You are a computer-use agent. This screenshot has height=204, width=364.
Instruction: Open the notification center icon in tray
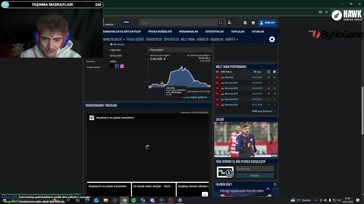[x=358, y=200]
